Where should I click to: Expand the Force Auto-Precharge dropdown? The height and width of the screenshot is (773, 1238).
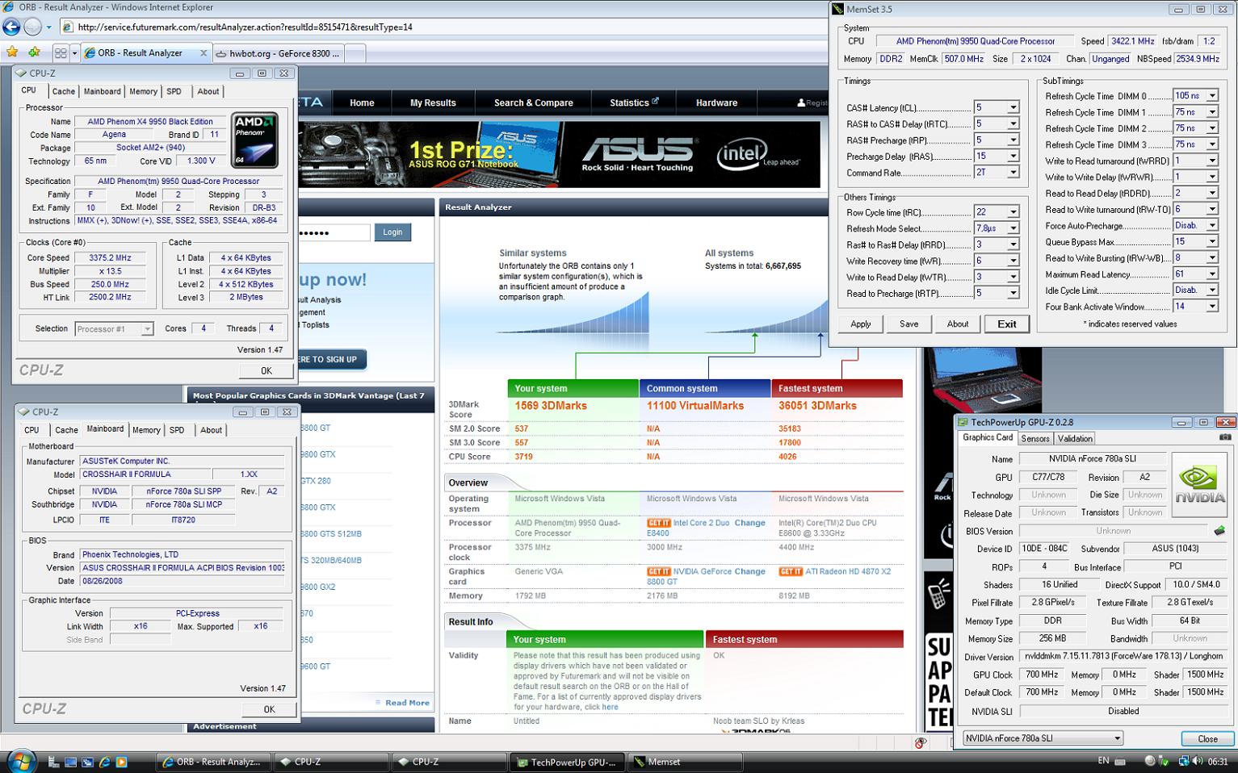click(x=1212, y=225)
